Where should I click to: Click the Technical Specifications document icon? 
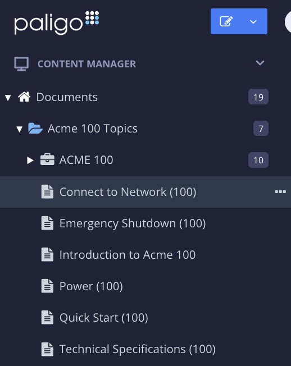pyautogui.click(x=47, y=349)
